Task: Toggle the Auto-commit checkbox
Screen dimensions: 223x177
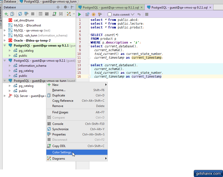Action: (x=109, y=15)
